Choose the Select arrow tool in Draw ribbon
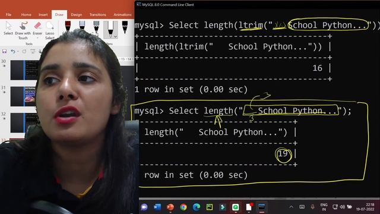This screenshot has width=380, height=214. 8,28
